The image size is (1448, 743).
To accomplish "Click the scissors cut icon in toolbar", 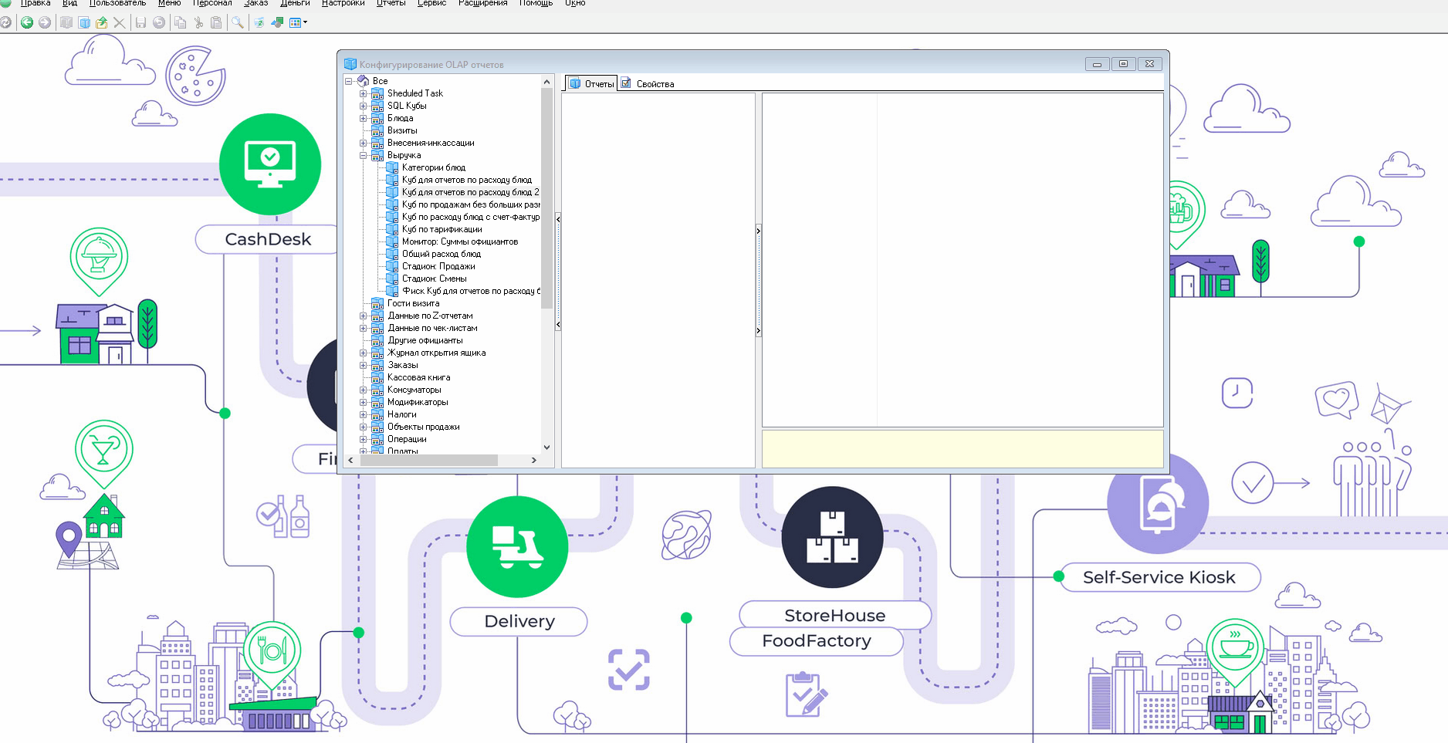I will pyautogui.click(x=198, y=22).
